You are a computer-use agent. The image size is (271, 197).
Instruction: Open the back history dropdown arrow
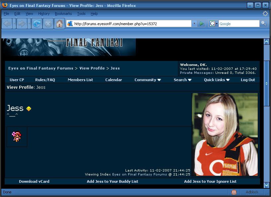(14, 24)
